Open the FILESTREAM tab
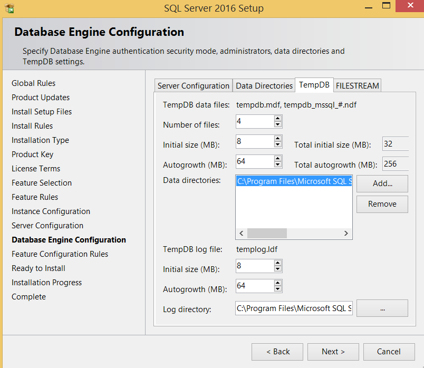This screenshot has height=368, width=424. [357, 86]
